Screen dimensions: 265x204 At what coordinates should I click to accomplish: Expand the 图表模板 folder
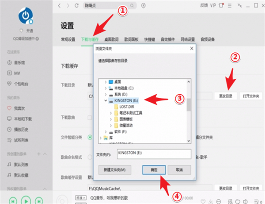click(x=111, y=119)
